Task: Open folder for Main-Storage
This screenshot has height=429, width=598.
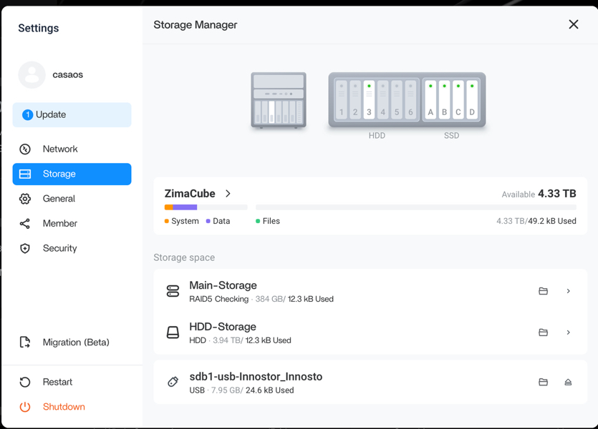Action: [543, 291]
